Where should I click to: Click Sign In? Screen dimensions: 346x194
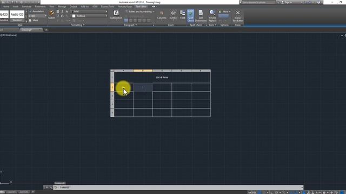(288, 2)
